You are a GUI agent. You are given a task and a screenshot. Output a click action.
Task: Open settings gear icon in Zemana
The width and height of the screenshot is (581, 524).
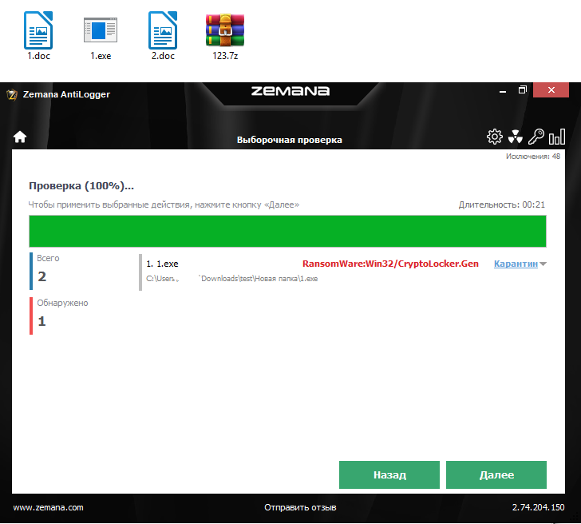point(495,137)
